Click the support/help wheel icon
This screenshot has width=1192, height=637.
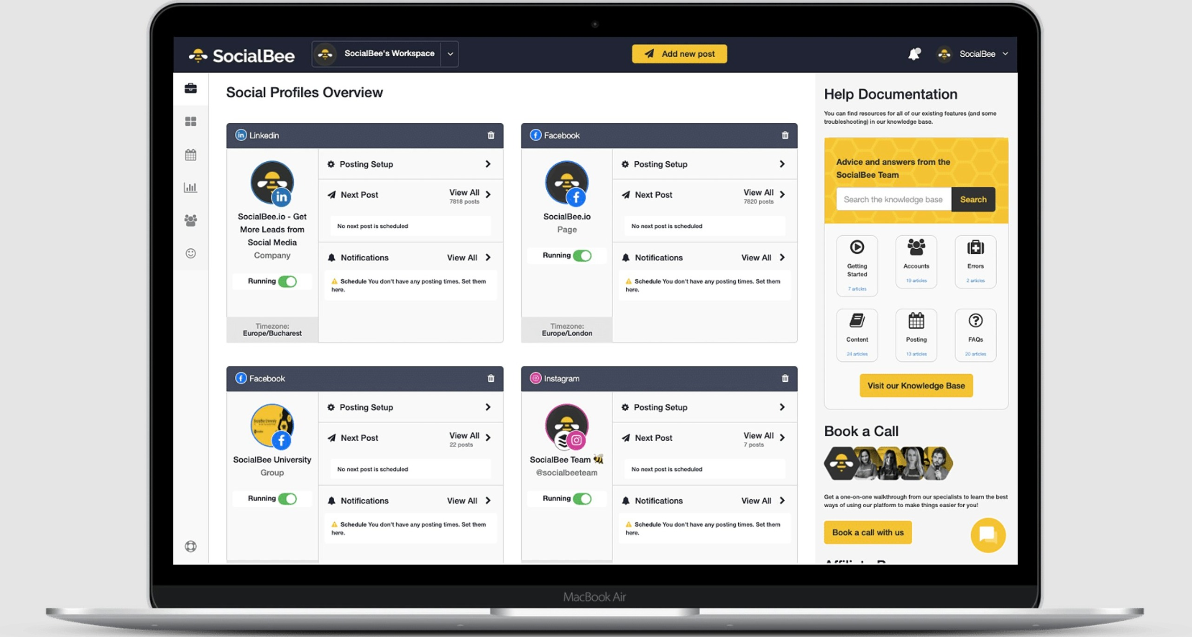[192, 546]
